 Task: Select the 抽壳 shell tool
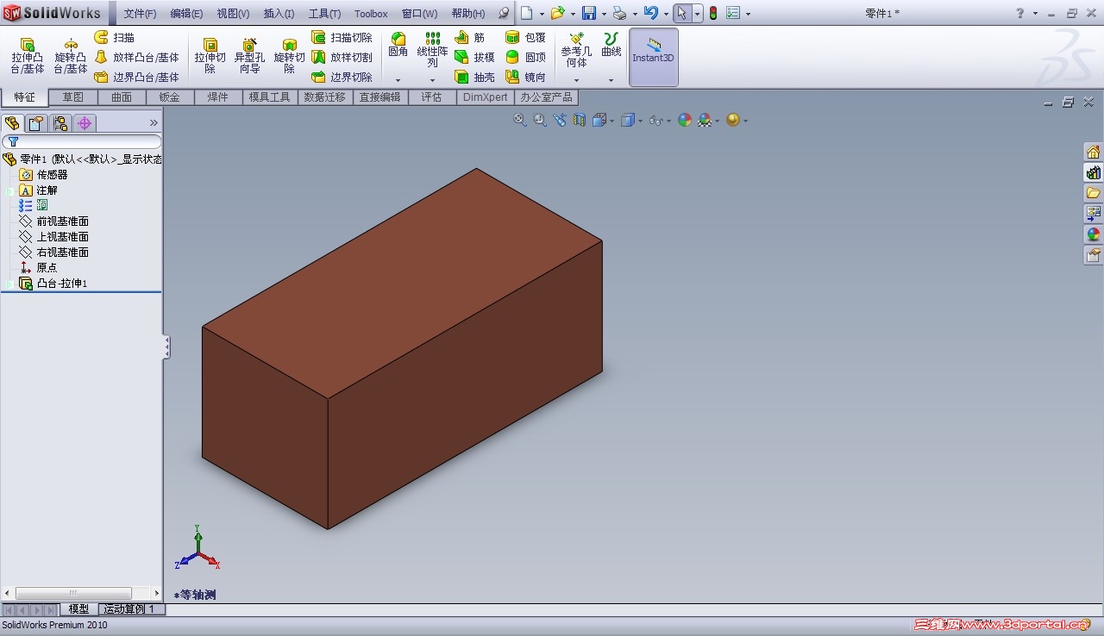click(x=475, y=77)
